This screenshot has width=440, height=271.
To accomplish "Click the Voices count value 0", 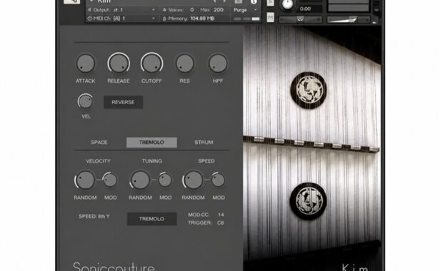I will [x=192, y=10].
